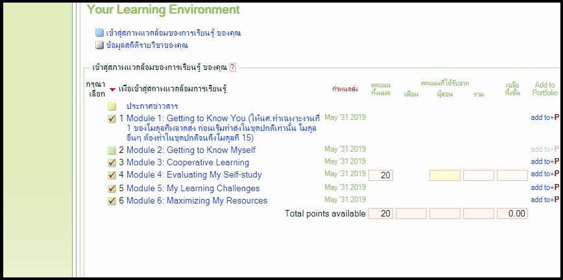Open the ประกาศข่าวสาร announcements link

pyautogui.click(x=152, y=106)
